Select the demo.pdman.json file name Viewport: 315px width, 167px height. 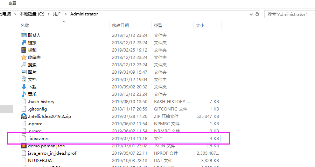47,146
